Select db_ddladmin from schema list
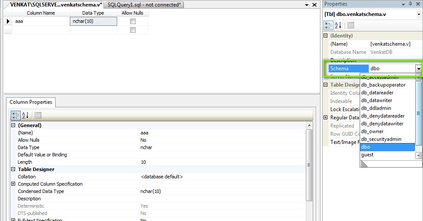Screen dimensions: 423x221 click(387, 108)
